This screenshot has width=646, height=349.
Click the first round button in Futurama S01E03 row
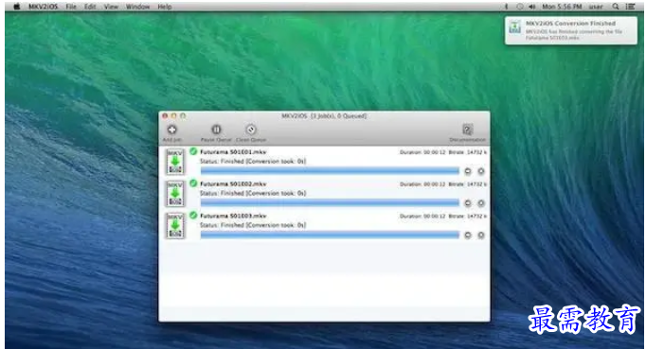coord(468,236)
